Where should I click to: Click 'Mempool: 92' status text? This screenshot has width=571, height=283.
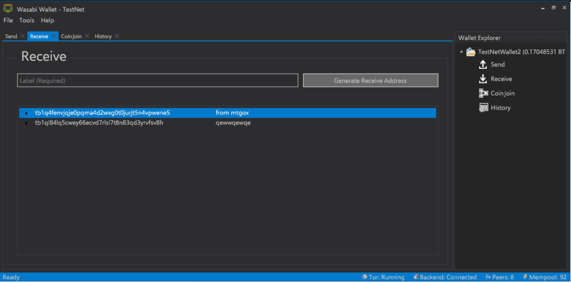548,277
